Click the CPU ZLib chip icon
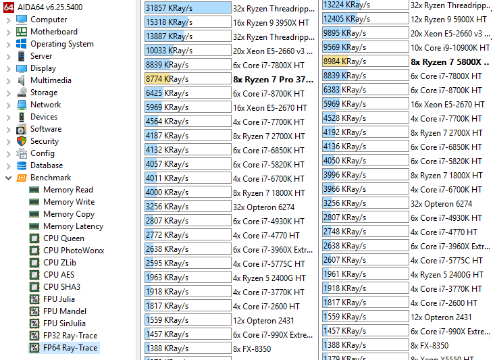 34,263
